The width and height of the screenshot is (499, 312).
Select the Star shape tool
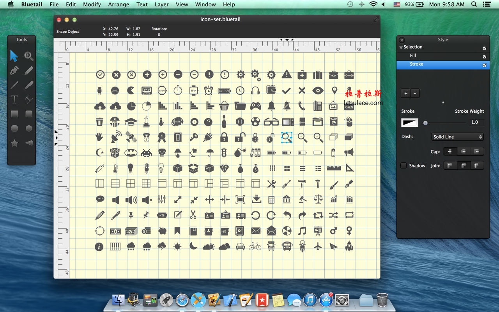pos(14,143)
